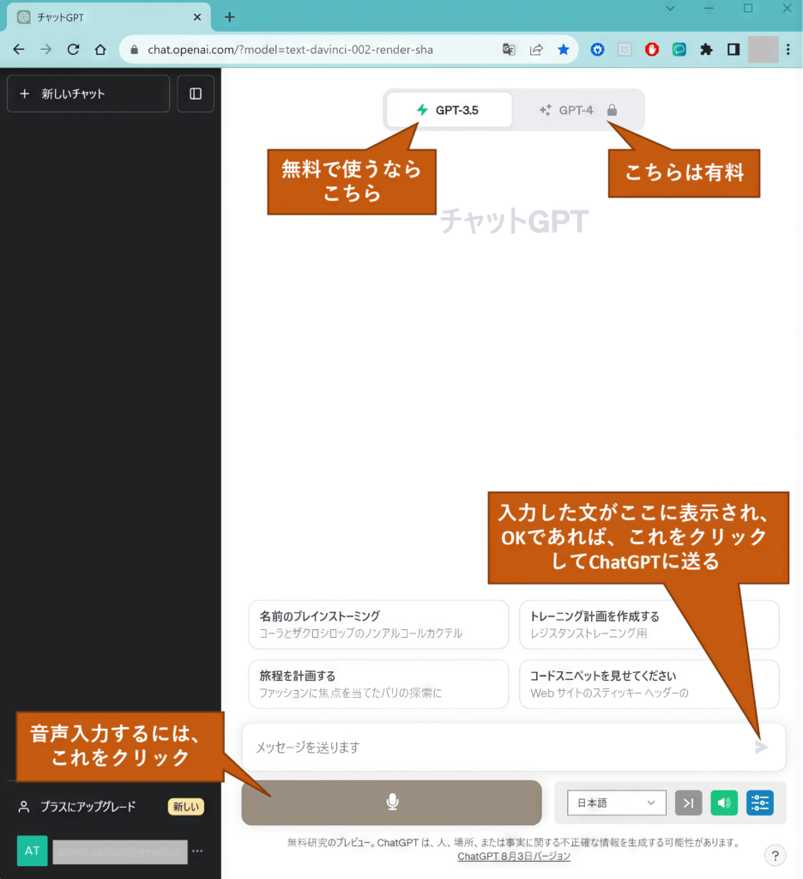Open the 日本語 language dropdown
This screenshot has height=879, width=803.
click(x=616, y=803)
